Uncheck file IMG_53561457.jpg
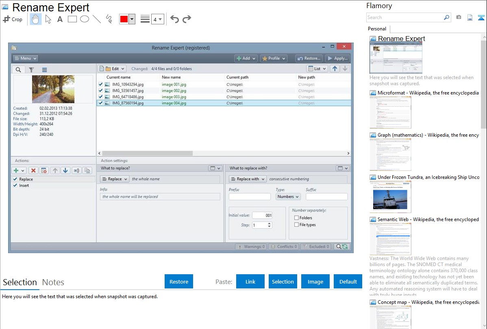Screen dimensions: 487x329 tap(100, 90)
